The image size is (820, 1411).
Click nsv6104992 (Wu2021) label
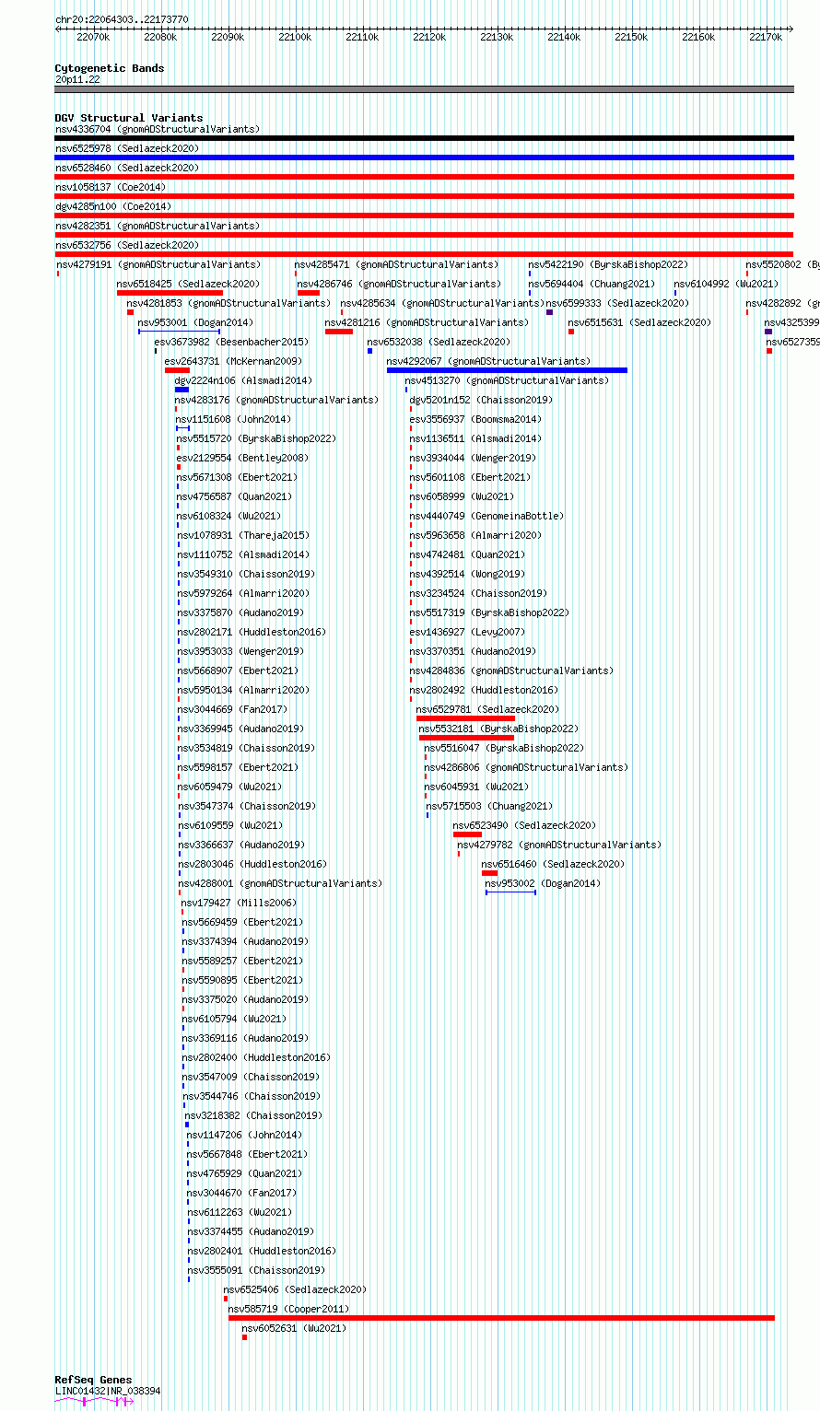pyautogui.click(x=726, y=284)
